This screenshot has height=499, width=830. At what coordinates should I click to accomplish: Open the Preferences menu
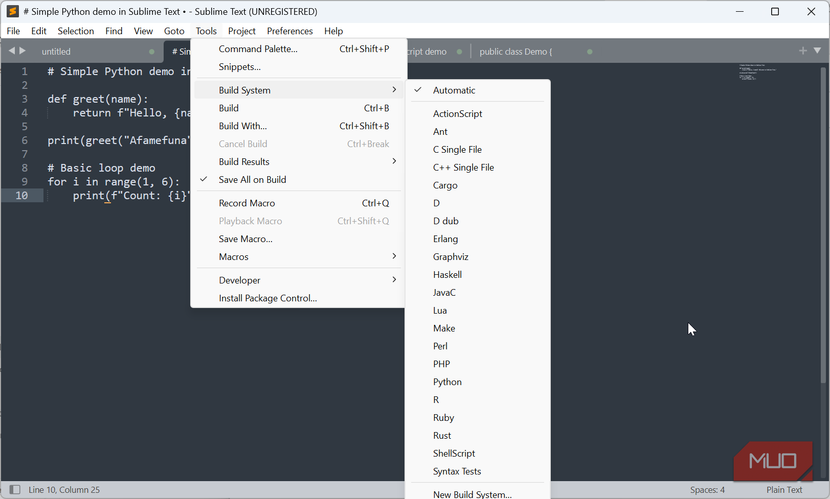[289, 31]
